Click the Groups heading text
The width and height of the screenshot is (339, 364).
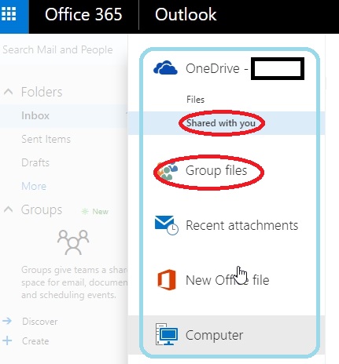[x=42, y=209]
